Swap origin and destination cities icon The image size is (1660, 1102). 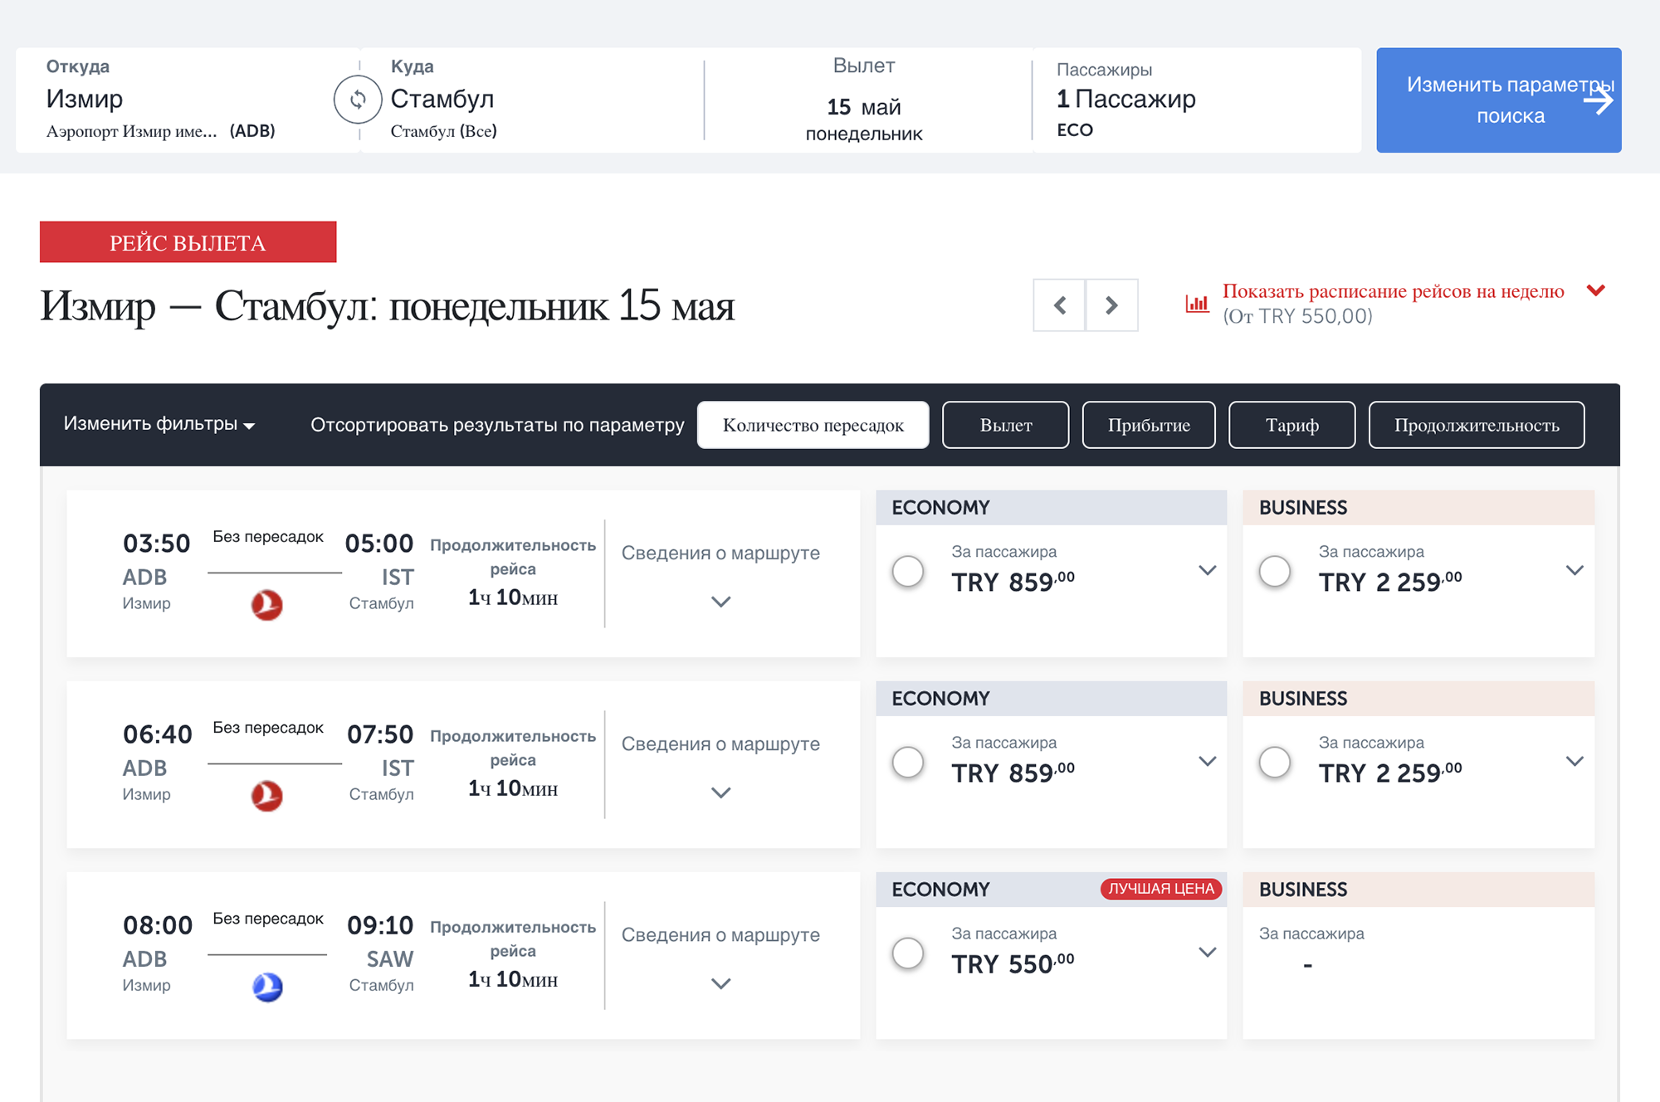(358, 100)
